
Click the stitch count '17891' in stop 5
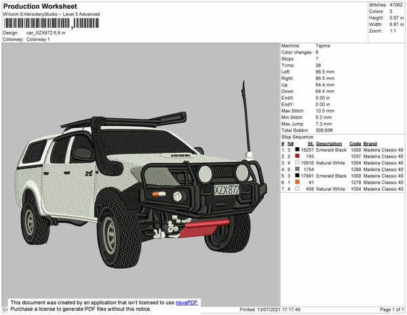point(307,176)
